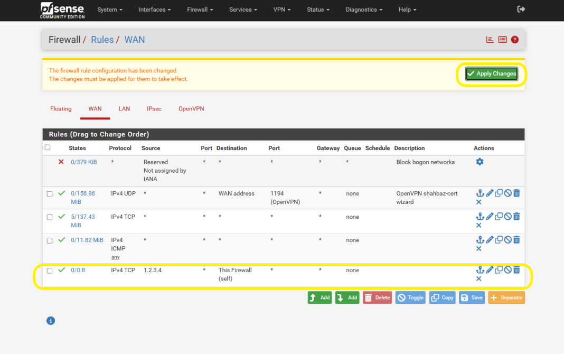The height and width of the screenshot is (354, 564).
Task: Switch to the Floating rules tab
Action: (61, 109)
